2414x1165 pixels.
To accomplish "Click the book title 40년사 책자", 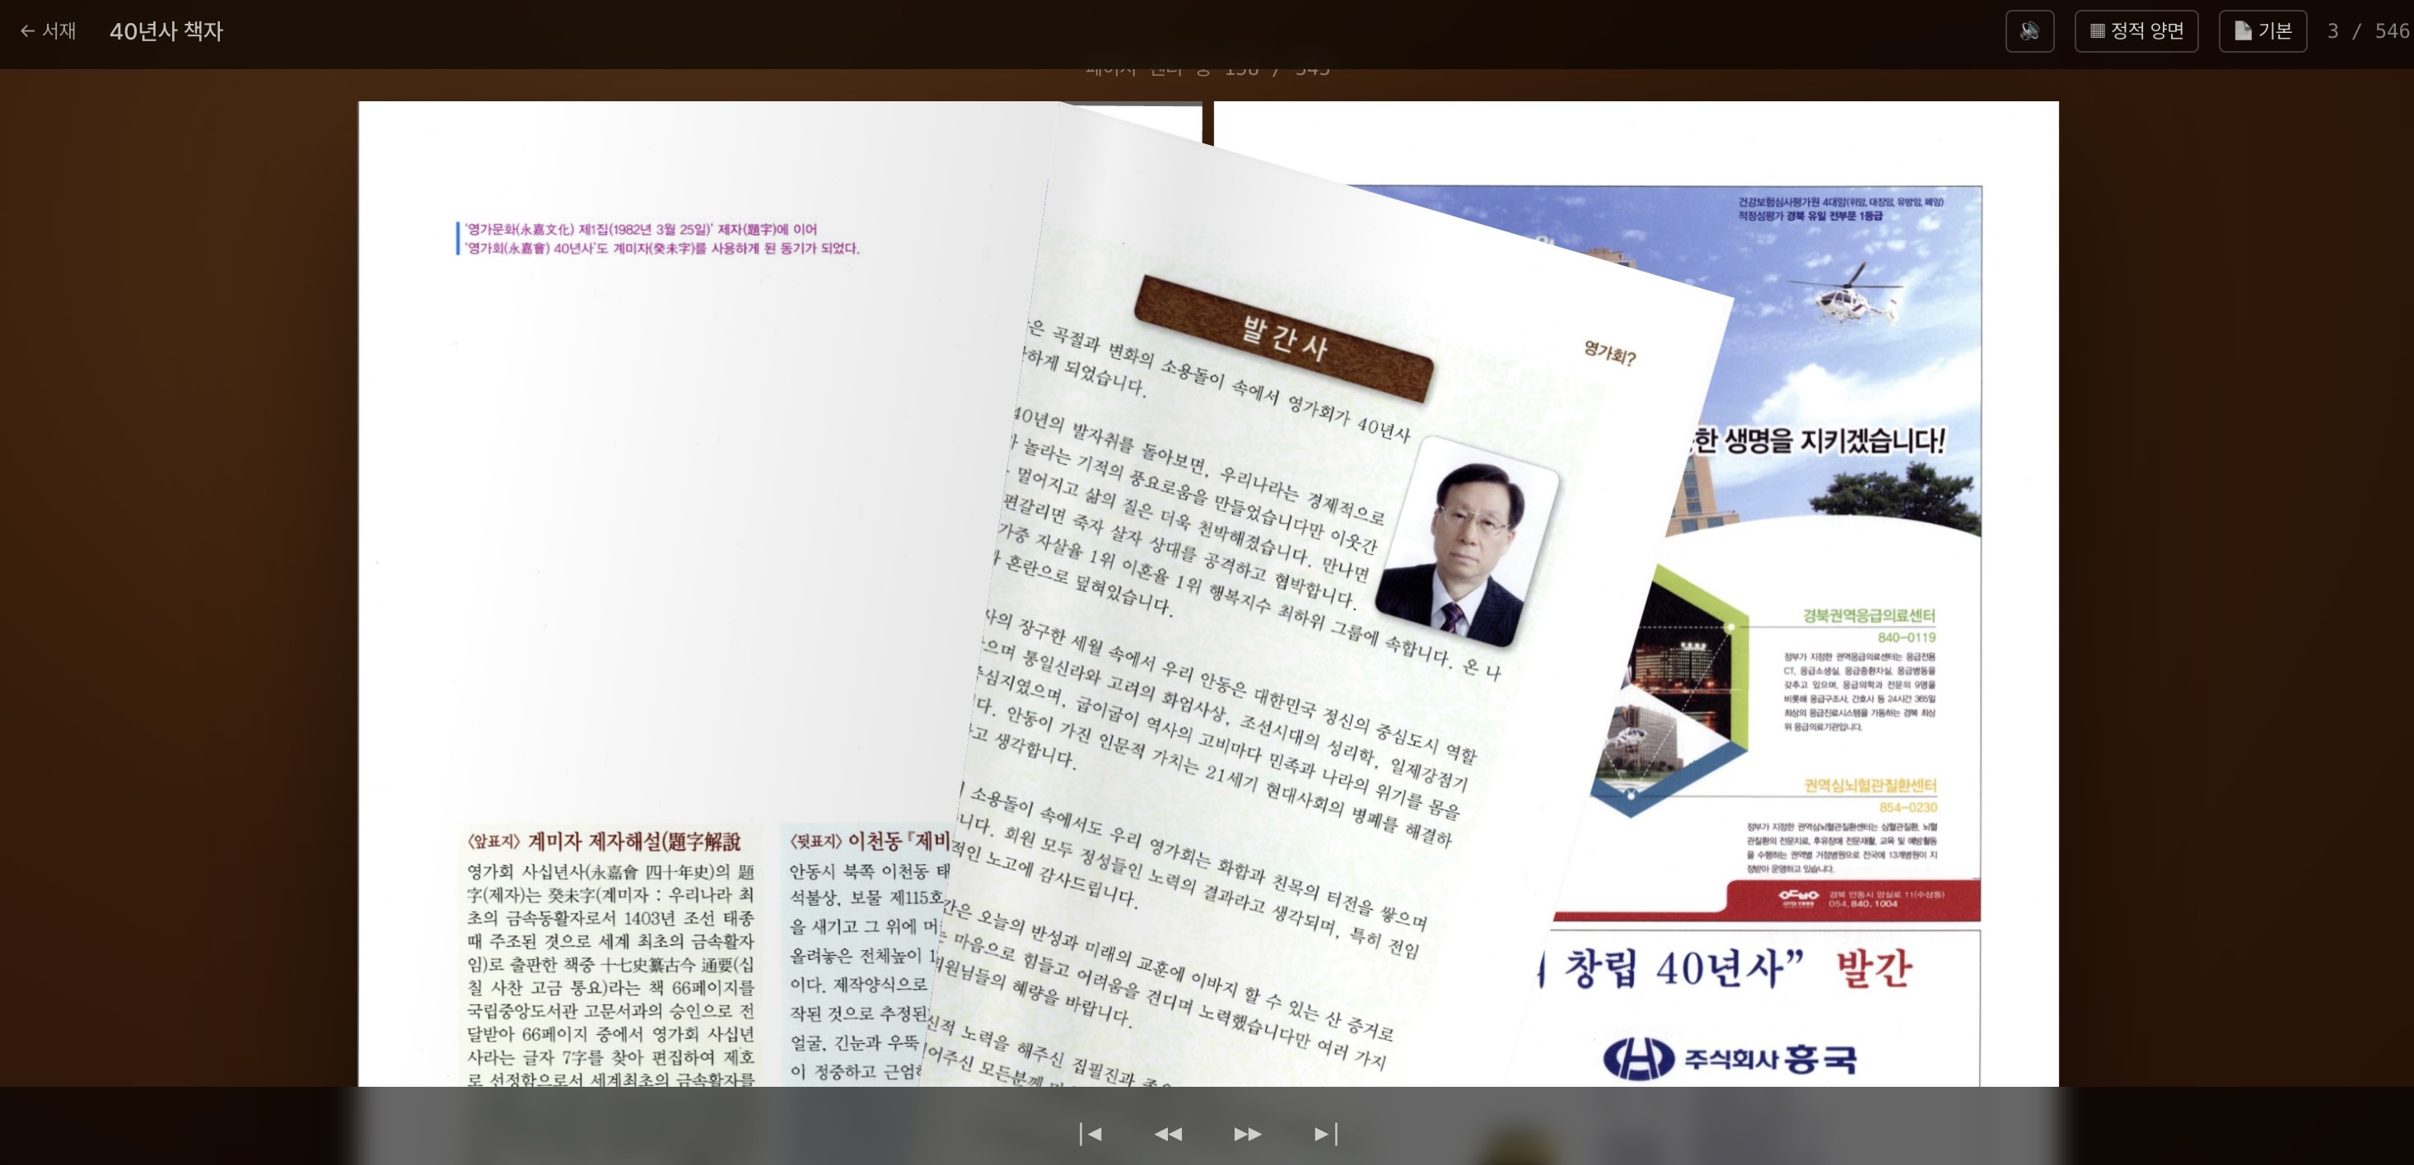I will click(x=166, y=31).
